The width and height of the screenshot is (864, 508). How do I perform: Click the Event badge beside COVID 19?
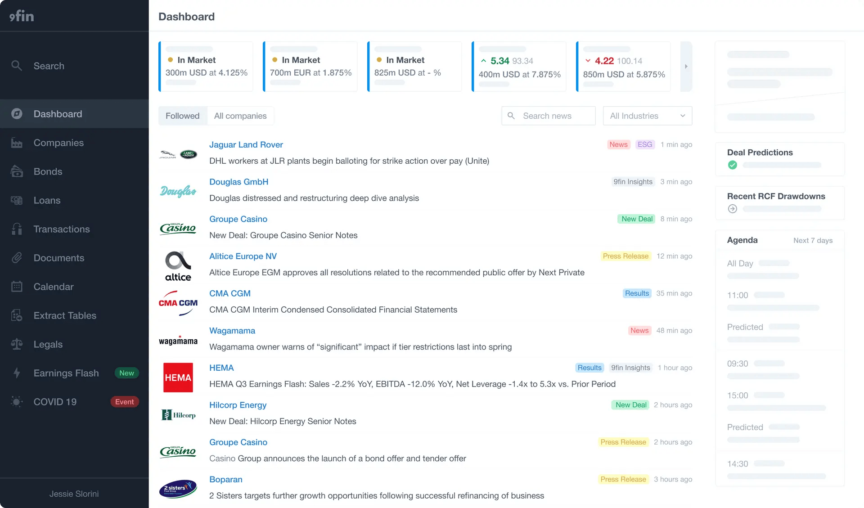click(125, 402)
